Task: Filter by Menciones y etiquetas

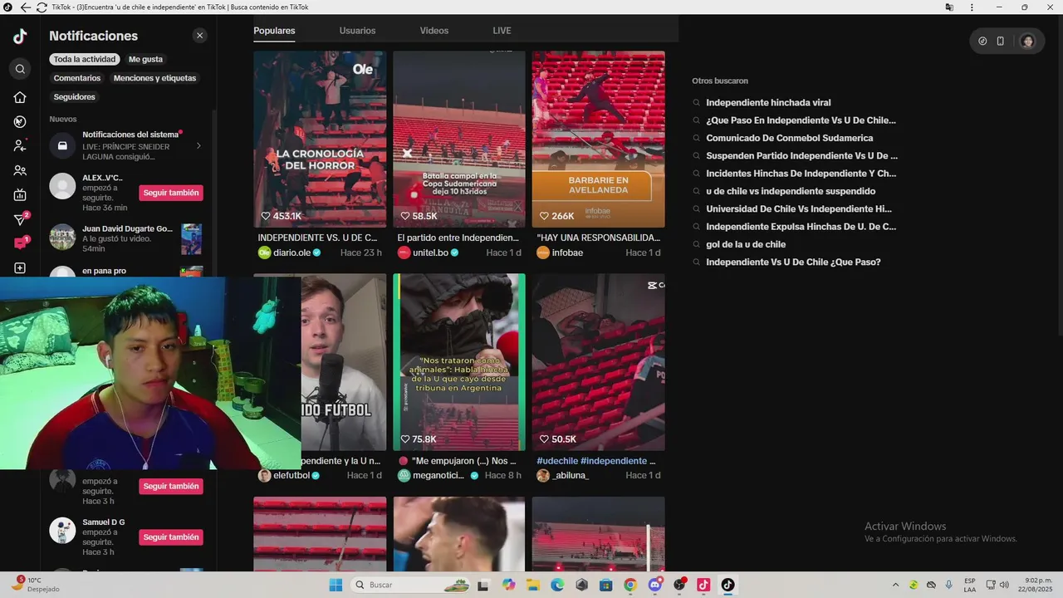Action: 154,78
